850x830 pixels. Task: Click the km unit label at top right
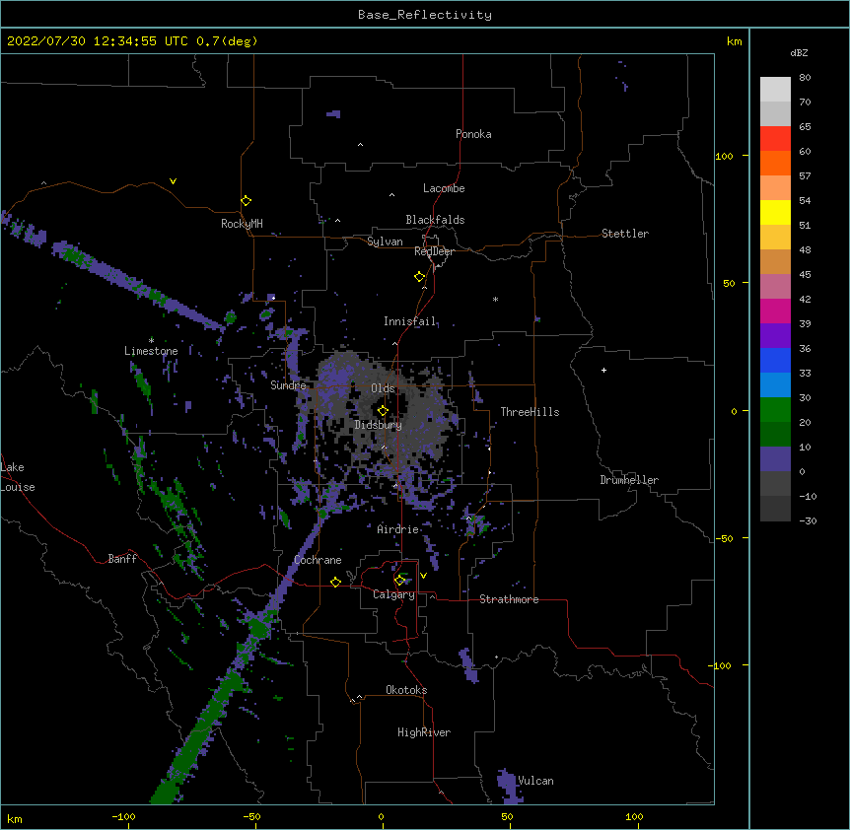click(x=735, y=41)
